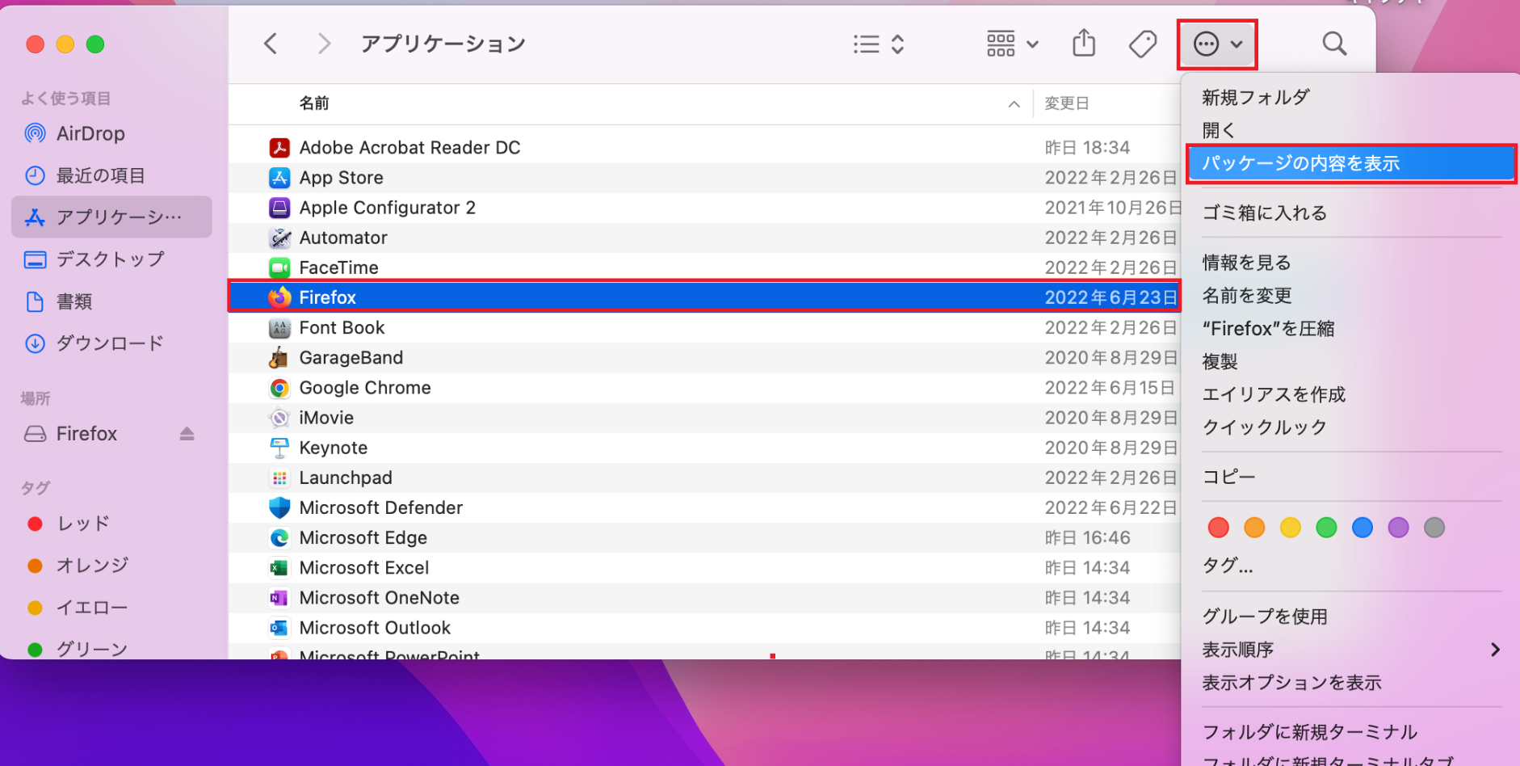
Task: Select the Microsoft OneNote row
Action: [x=704, y=598]
